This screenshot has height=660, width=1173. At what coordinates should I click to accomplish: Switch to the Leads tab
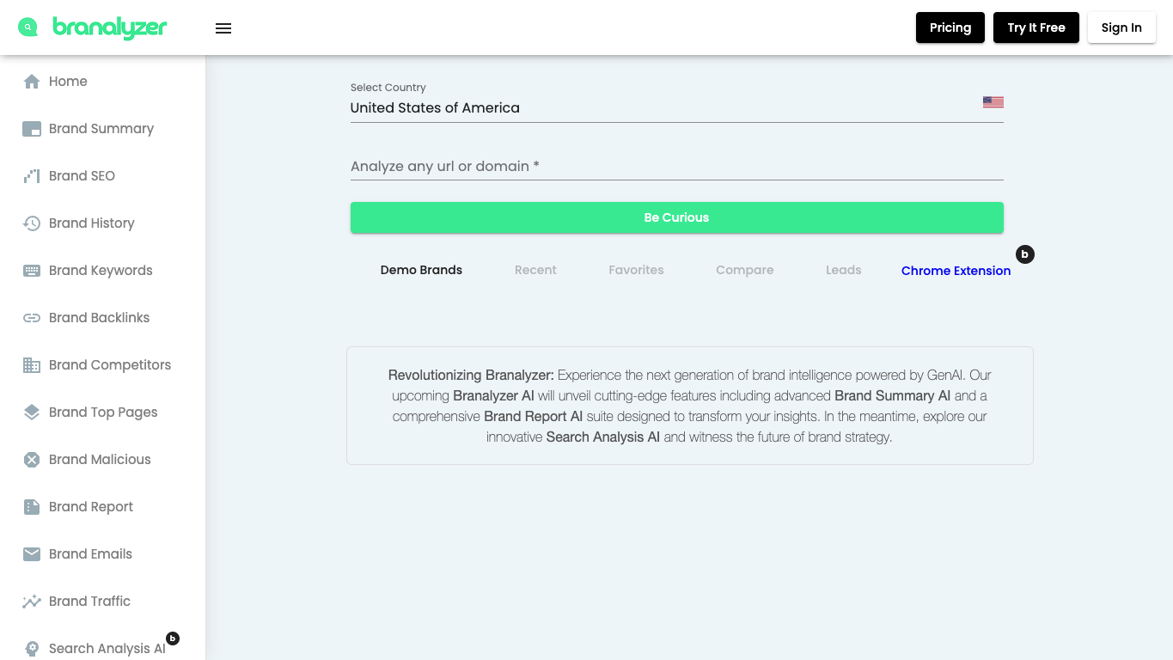coord(844,270)
